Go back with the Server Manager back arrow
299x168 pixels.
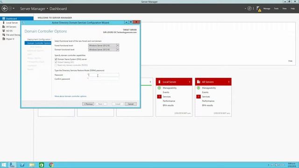coord(5,8)
